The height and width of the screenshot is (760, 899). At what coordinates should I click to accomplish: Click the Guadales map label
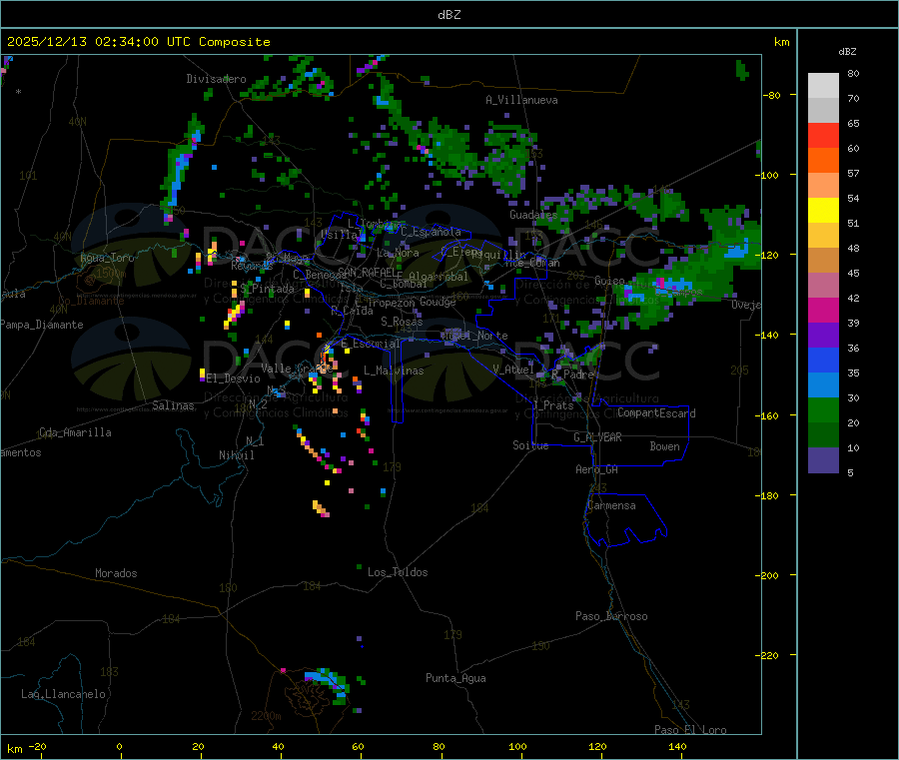533,215
